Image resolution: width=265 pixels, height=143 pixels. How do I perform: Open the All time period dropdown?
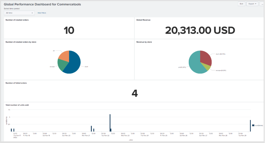click(19, 13)
